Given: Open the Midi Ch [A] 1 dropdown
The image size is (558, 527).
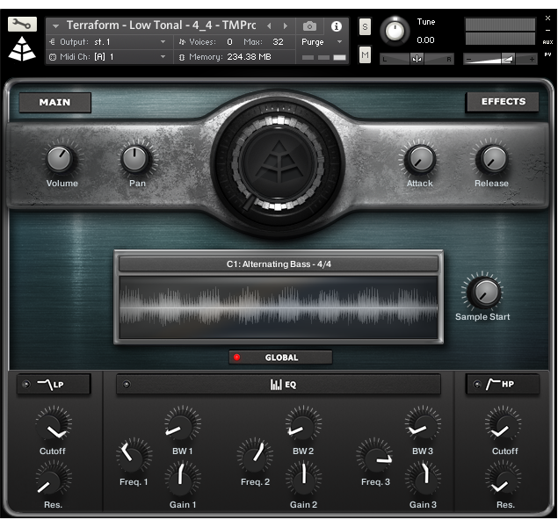Looking at the screenshot, I should tap(163, 57).
